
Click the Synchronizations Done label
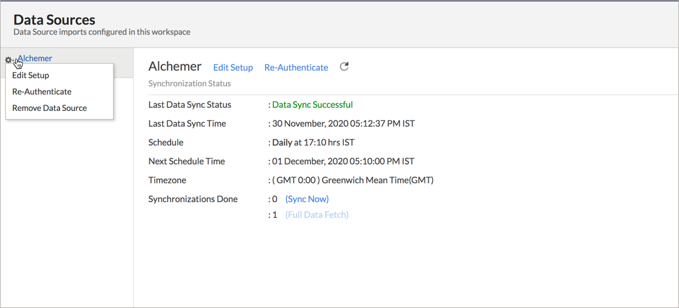(192, 199)
